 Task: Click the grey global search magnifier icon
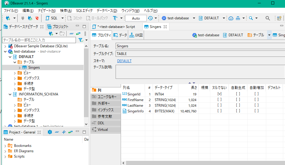click(268, 18)
